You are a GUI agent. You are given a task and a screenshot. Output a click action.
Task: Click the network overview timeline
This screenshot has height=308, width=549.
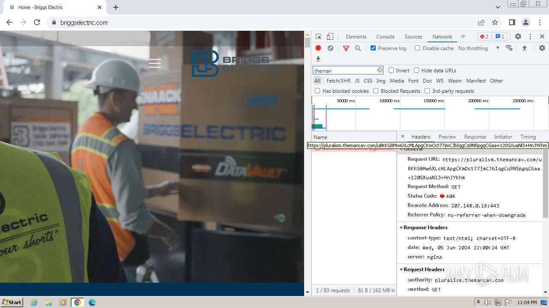click(430, 113)
